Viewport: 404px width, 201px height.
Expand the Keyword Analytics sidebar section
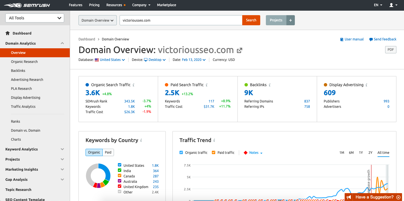pyautogui.click(x=62, y=149)
